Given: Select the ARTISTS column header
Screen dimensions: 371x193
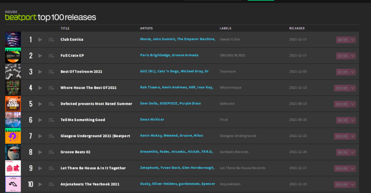Looking at the screenshot, I should click(x=146, y=28).
